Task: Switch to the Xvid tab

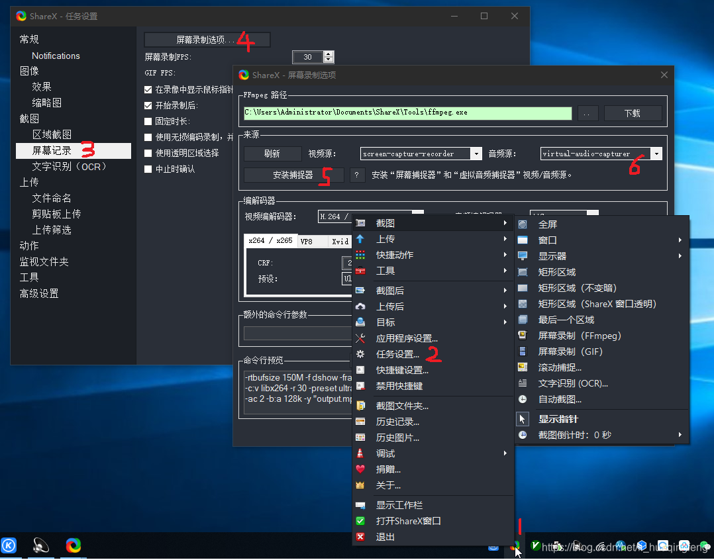Action: [x=340, y=242]
